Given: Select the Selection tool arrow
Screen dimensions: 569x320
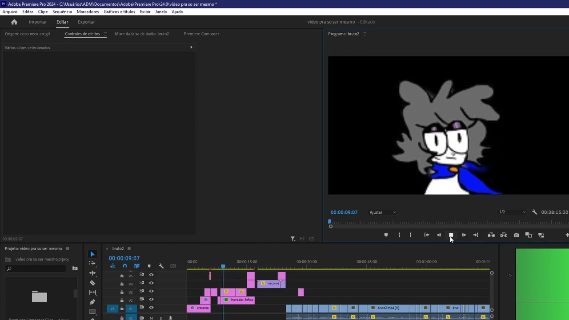Looking at the screenshot, I should pyautogui.click(x=92, y=254).
